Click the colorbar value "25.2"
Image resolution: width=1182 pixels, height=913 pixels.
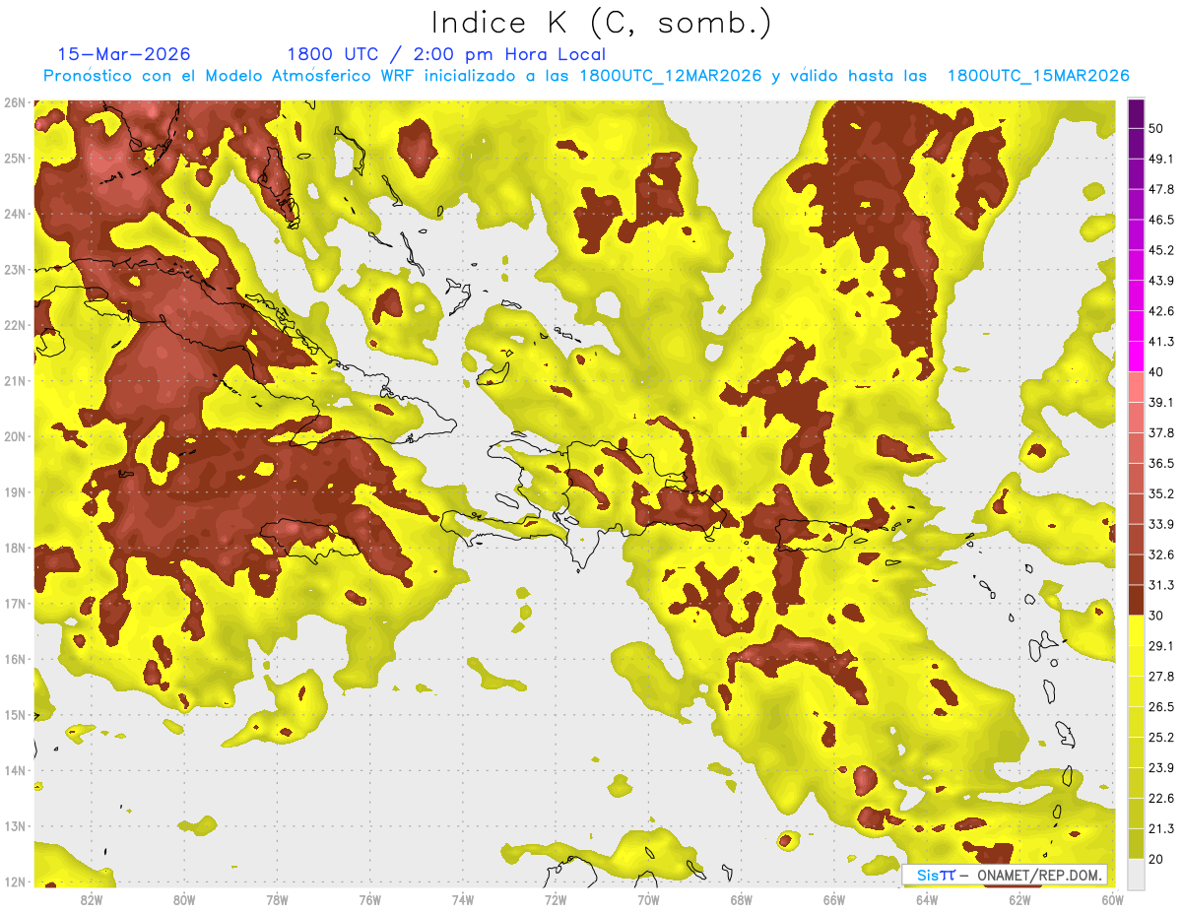coord(1160,738)
